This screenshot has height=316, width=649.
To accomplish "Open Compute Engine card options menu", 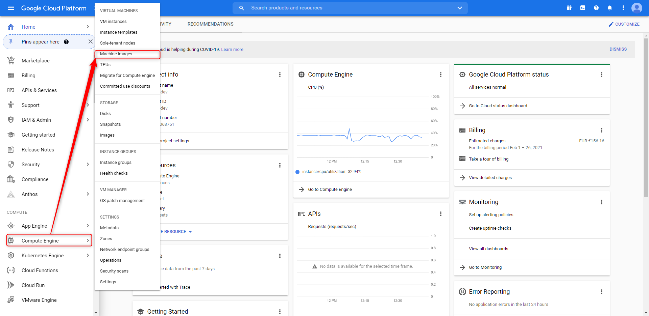I will click(440, 75).
